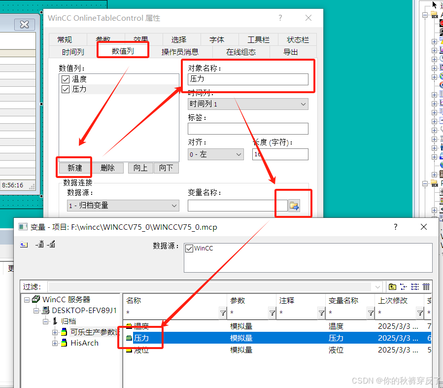Select the 温度 row in tag list
Screen dimensions: 443x388
(277, 326)
